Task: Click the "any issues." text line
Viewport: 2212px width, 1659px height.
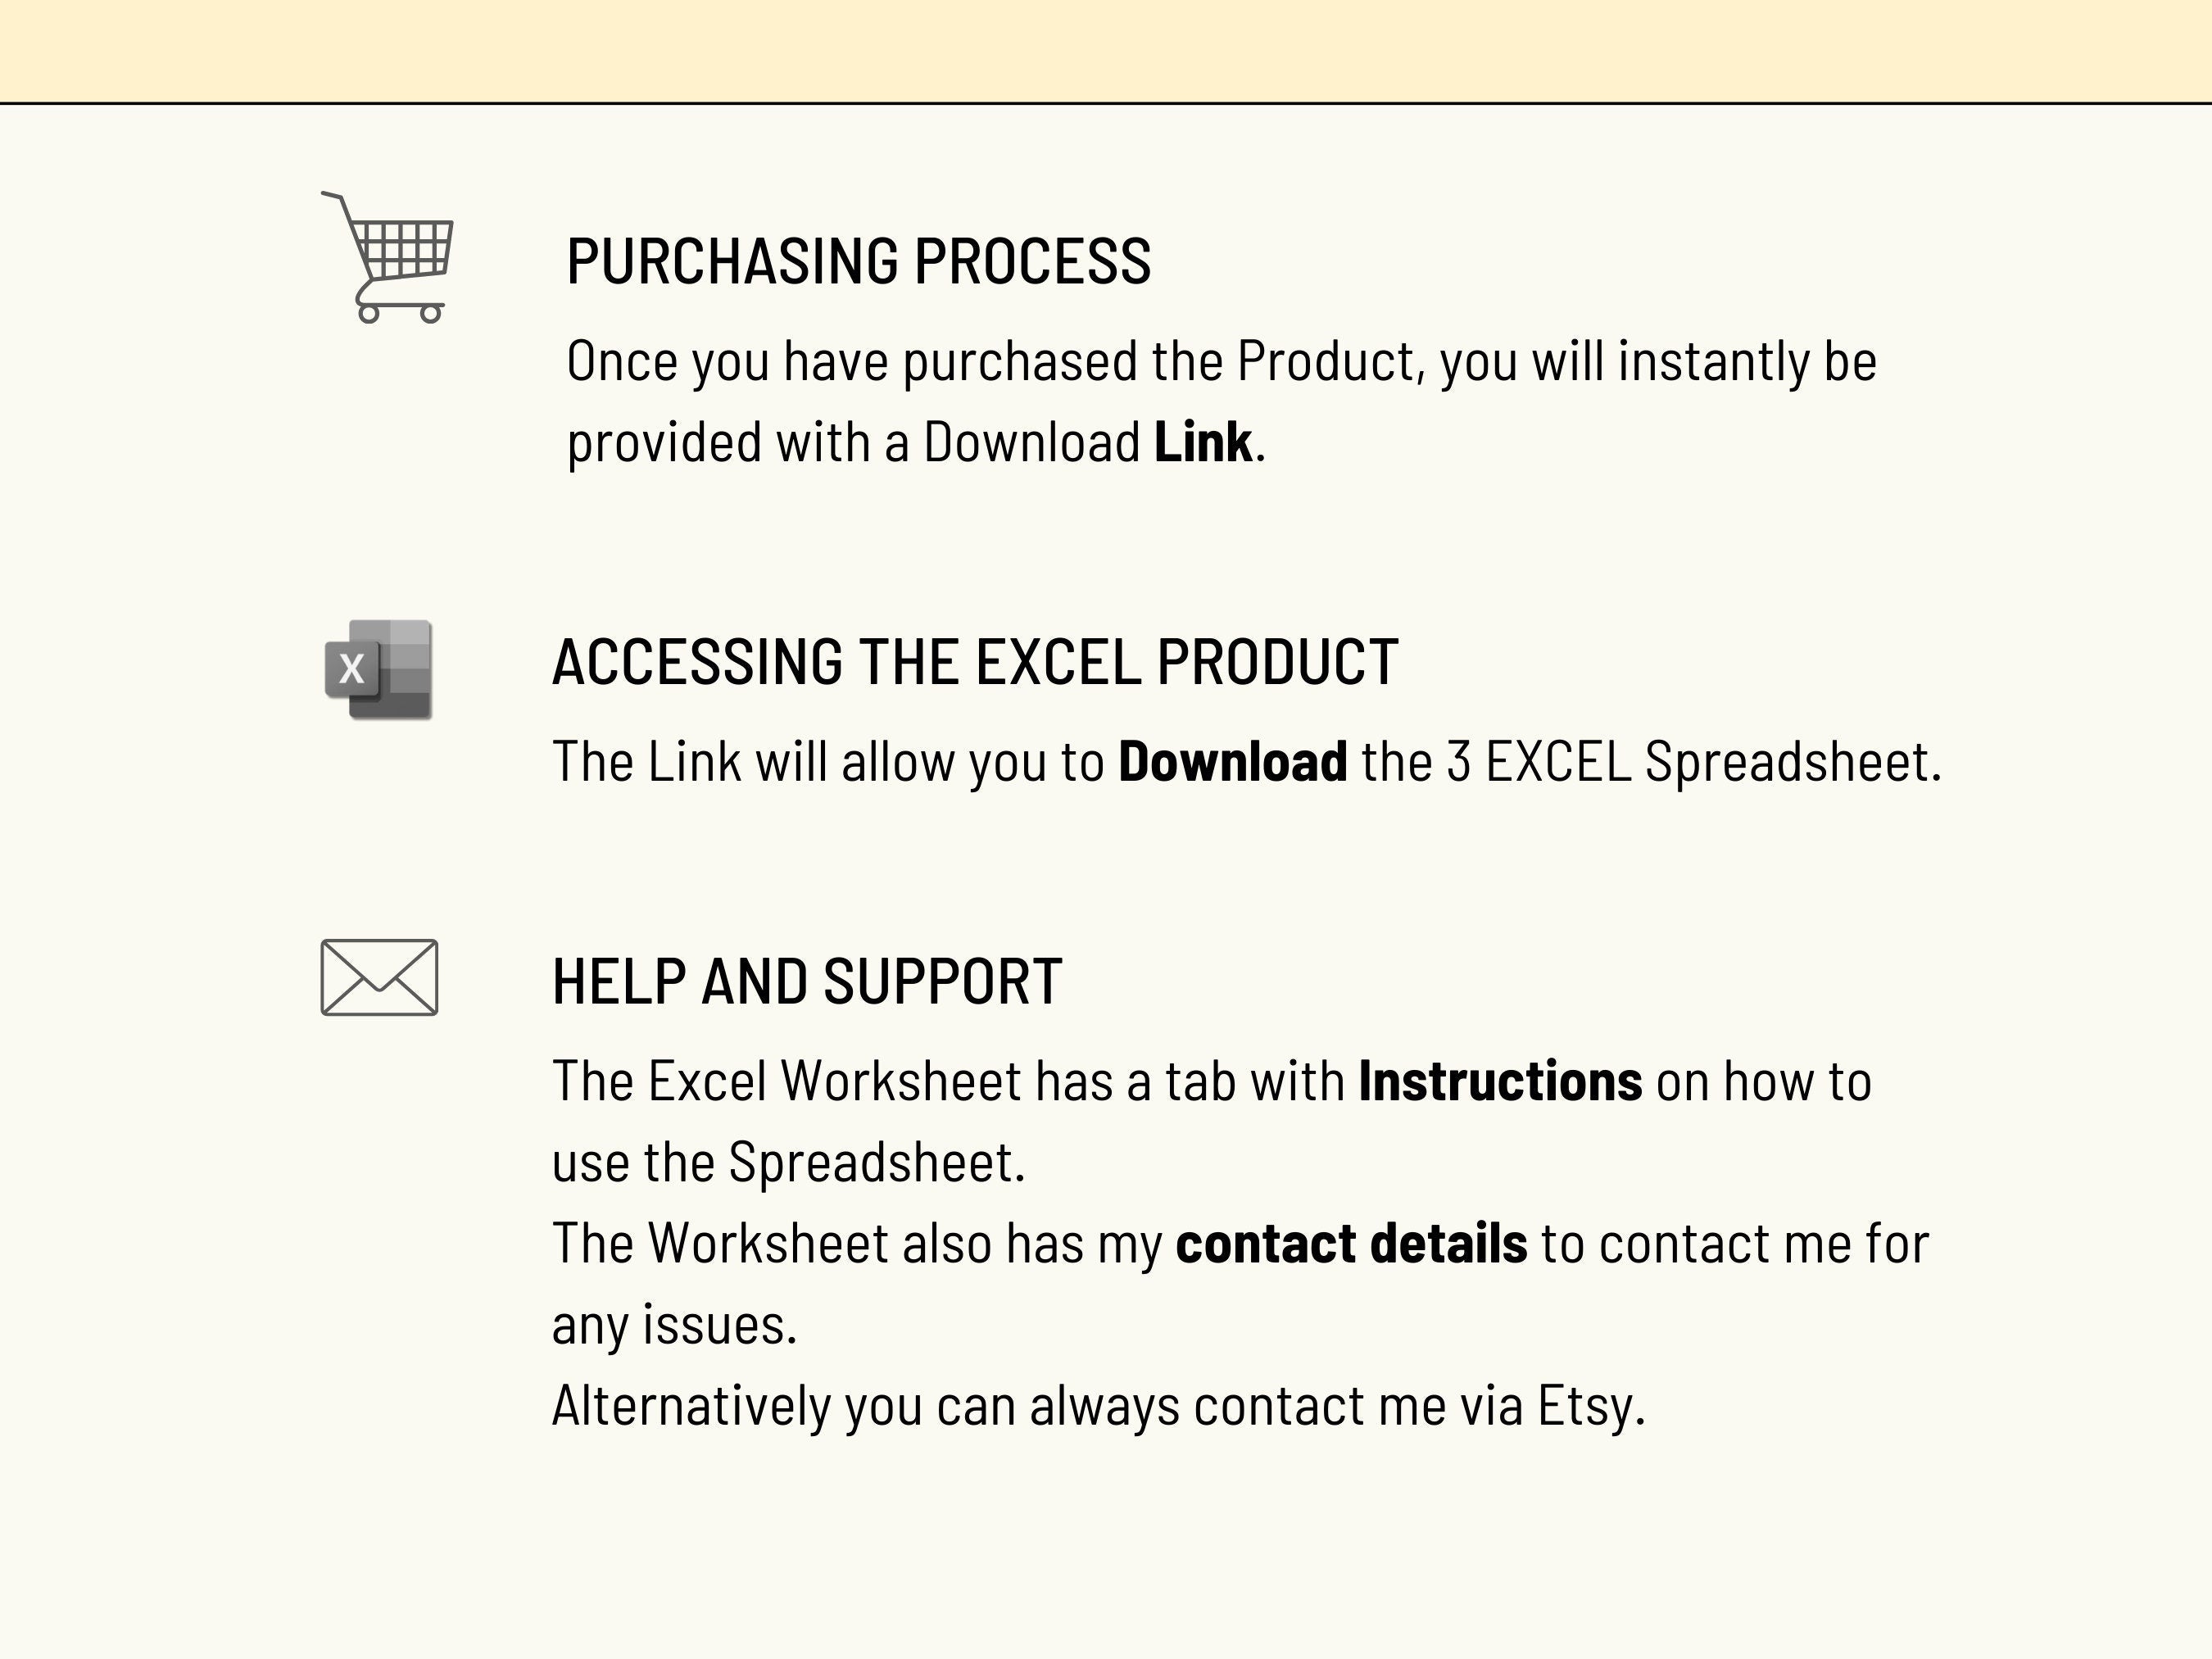Action: coord(674,1325)
